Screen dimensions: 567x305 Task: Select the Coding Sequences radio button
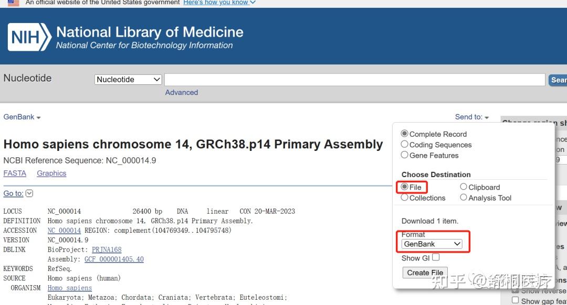coord(404,144)
